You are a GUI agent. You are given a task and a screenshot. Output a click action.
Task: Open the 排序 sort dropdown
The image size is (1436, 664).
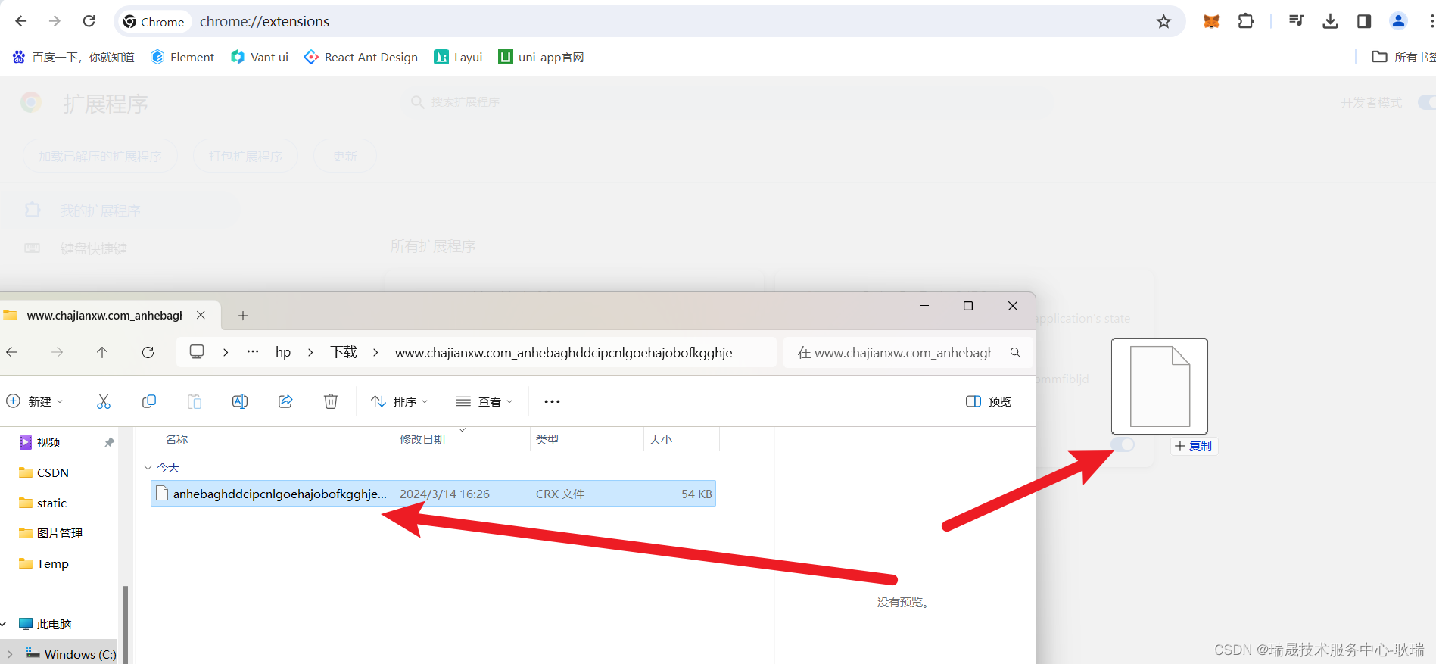(400, 401)
